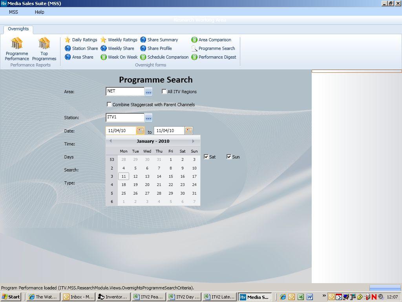Browse Station options with ellipsis button

[x=148, y=118]
